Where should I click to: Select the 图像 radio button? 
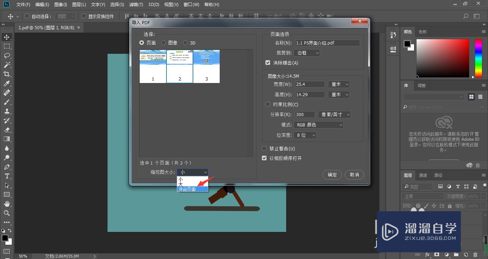(163, 43)
